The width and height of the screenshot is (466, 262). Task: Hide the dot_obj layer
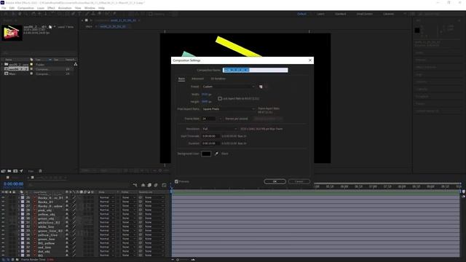pos(3,251)
